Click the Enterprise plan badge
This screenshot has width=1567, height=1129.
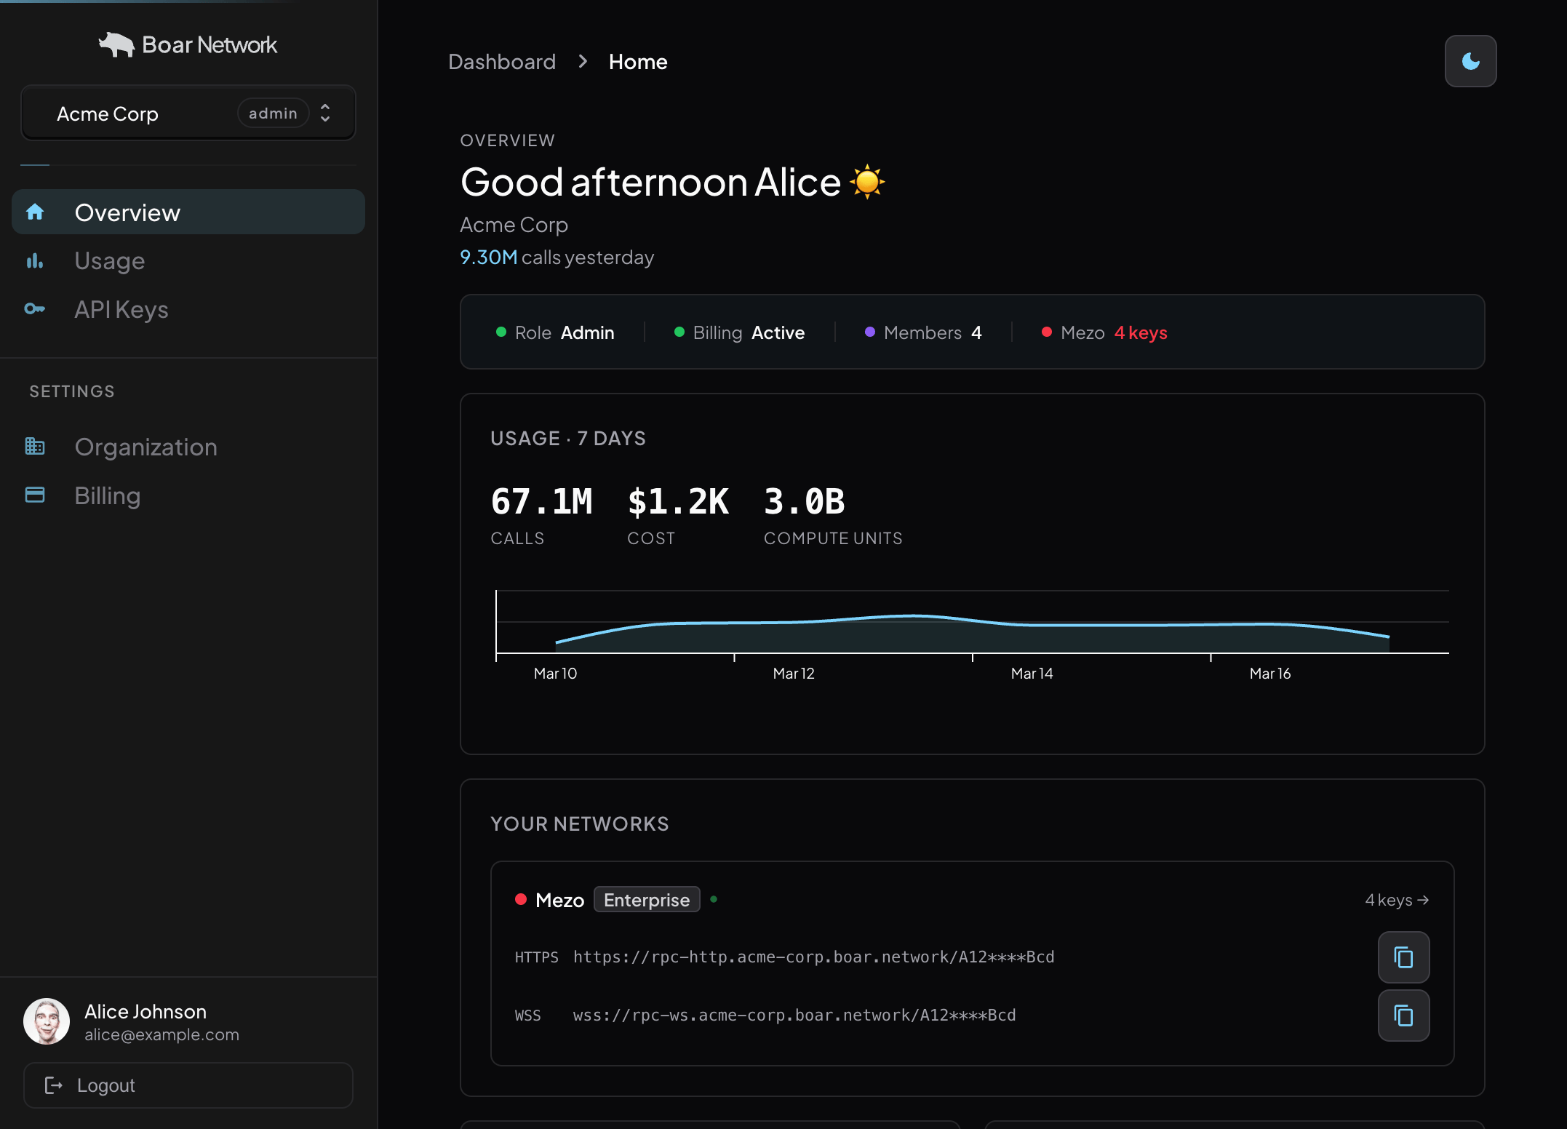(x=647, y=900)
